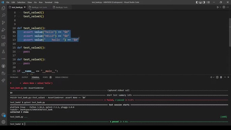Switch to the DEBUG CONSOLE tab
Screen dimensions: 231x130
(62, 77)
